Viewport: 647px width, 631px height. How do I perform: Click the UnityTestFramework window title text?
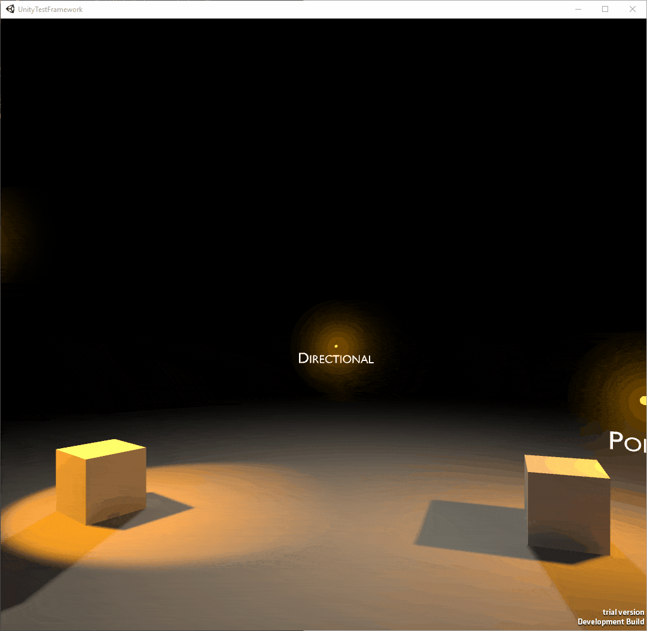tap(50, 10)
